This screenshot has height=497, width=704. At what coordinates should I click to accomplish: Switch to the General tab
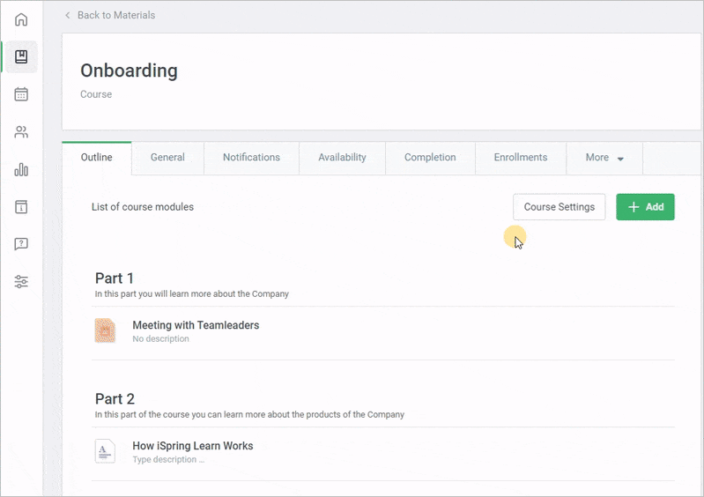click(x=167, y=158)
